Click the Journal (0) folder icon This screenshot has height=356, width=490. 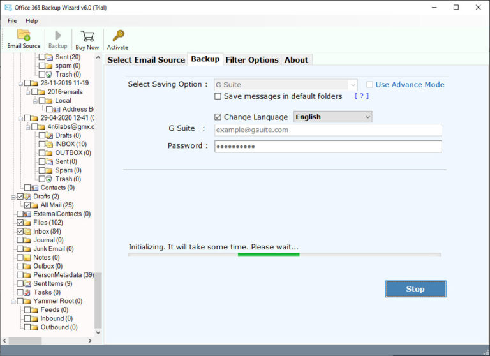(27, 240)
